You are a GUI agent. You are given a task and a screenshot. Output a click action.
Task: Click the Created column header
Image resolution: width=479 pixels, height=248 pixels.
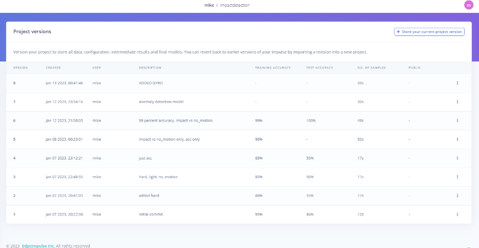[53, 68]
